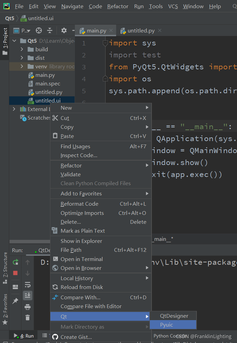
Task: Click the print icon in Run panel
Action: [x=28, y=307]
